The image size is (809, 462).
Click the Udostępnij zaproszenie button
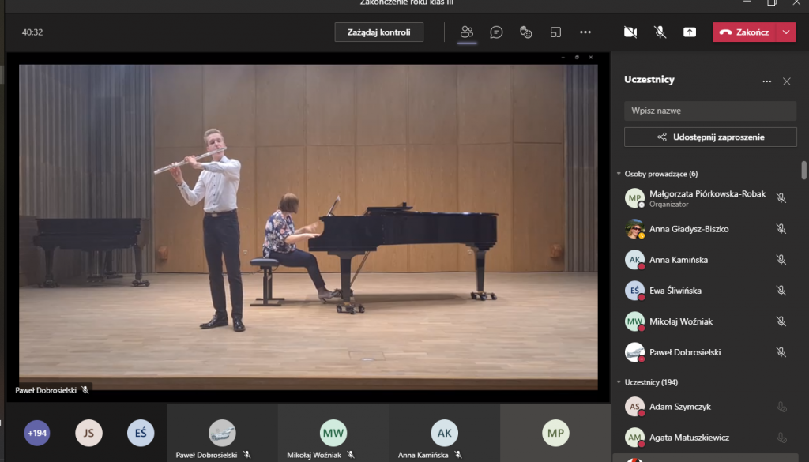point(710,137)
